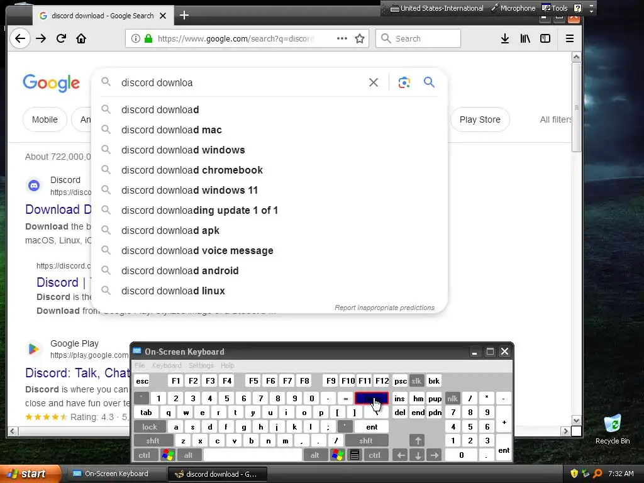Tap the F5 key on On-Screen Keyboard
The image size is (644, 483).
click(253, 381)
